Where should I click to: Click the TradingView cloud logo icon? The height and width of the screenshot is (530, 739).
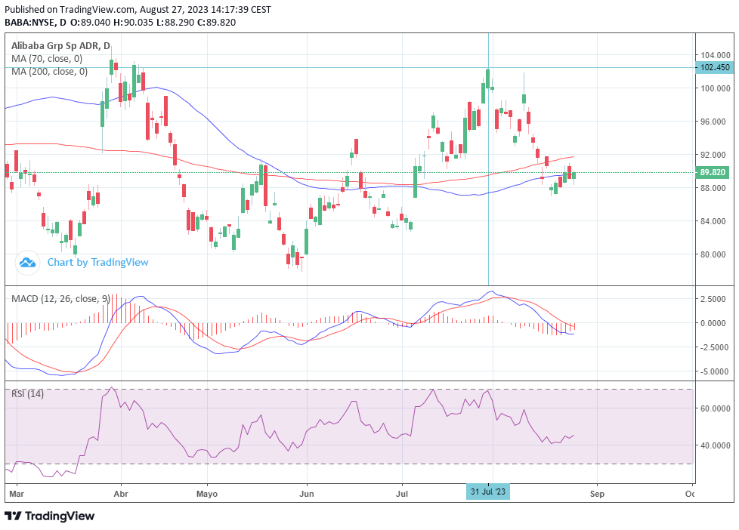click(27, 263)
